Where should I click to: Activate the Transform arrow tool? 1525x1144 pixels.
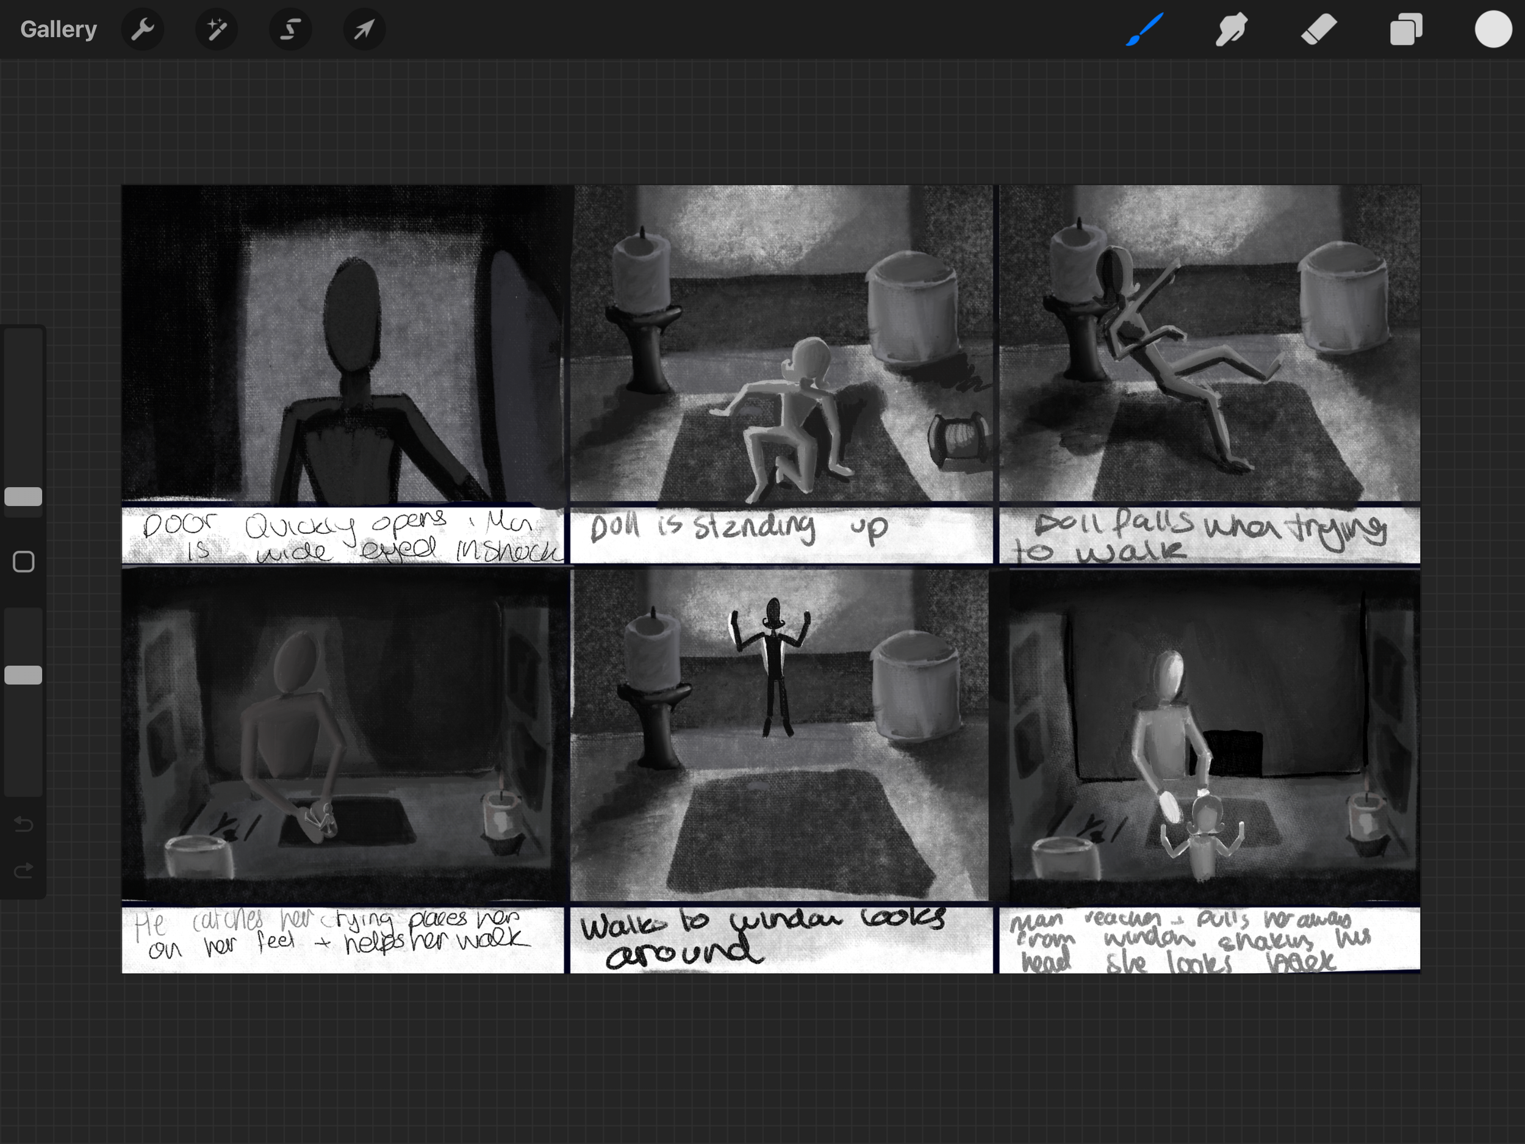click(364, 30)
